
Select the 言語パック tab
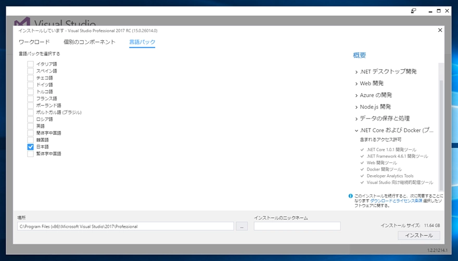[142, 42]
